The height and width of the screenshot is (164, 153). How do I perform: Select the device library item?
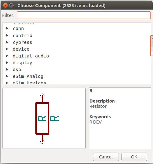(x=21, y=49)
